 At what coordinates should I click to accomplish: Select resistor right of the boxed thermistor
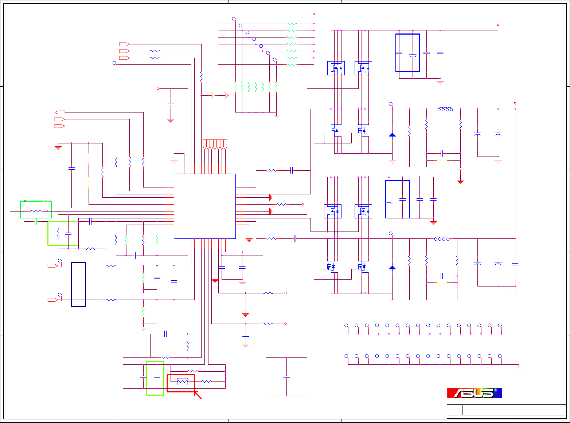click(x=207, y=382)
